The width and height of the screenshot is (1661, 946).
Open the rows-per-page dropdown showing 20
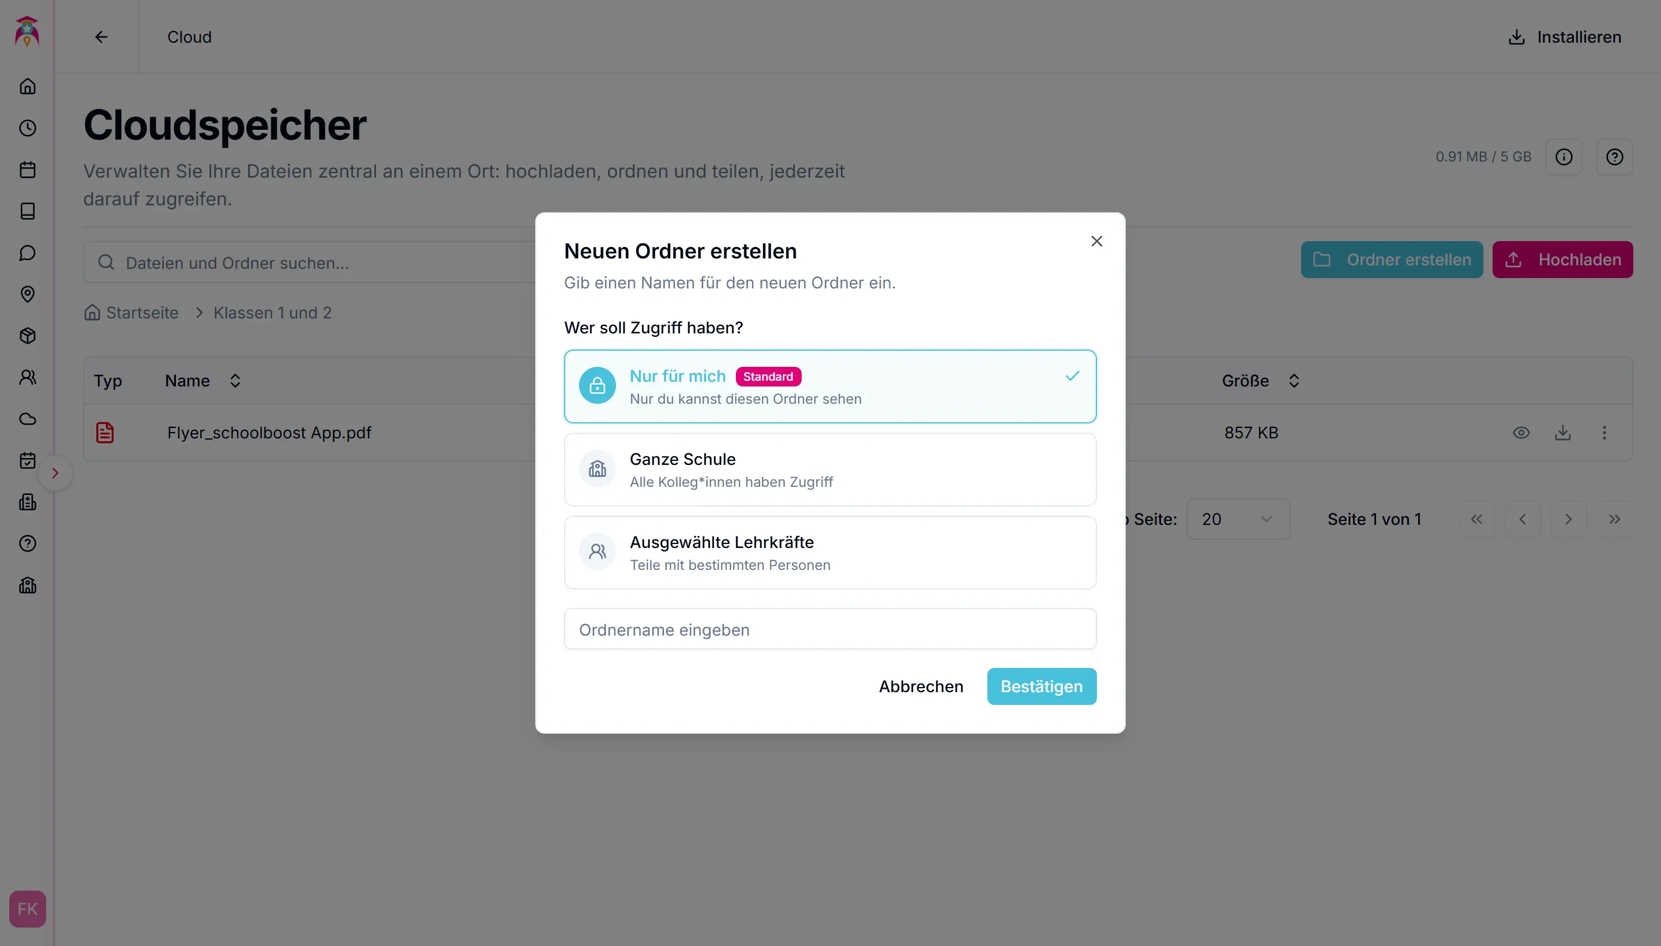pyautogui.click(x=1238, y=519)
